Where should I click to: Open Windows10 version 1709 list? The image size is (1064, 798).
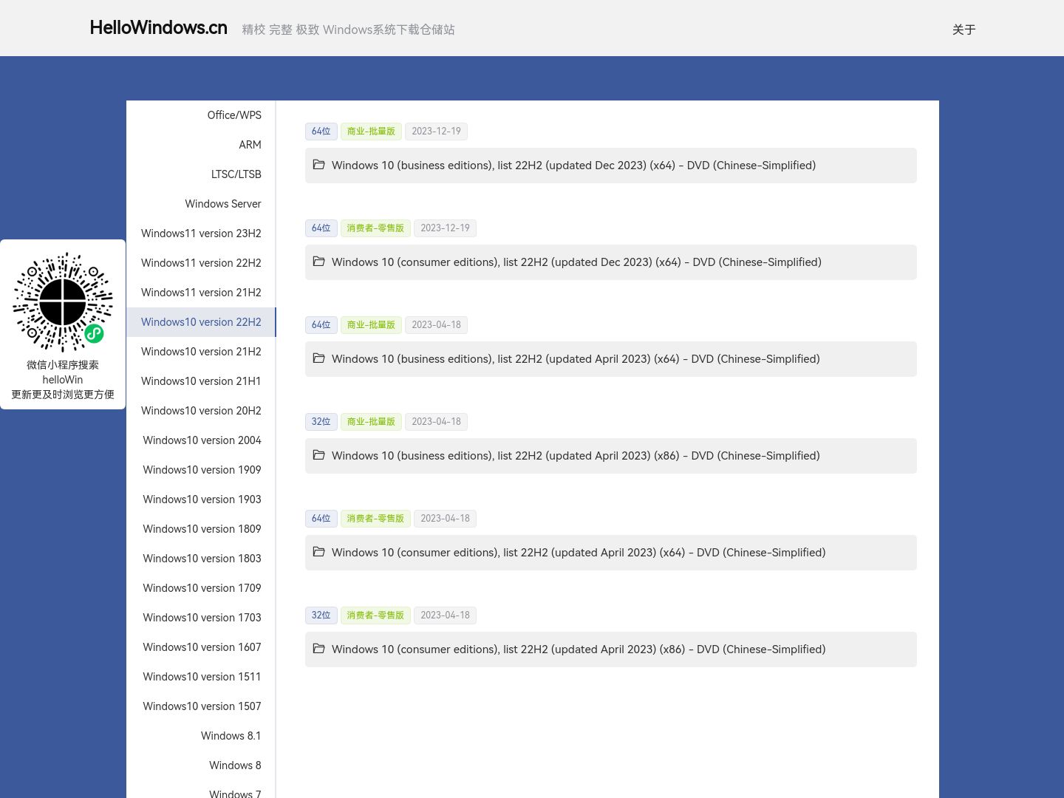201,588
